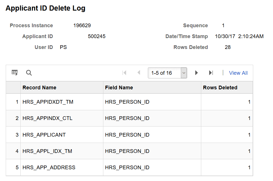Open the 1-5 of 16 row selector
Image resolution: width=273 pixels, height=181 pixels.
tap(167, 73)
